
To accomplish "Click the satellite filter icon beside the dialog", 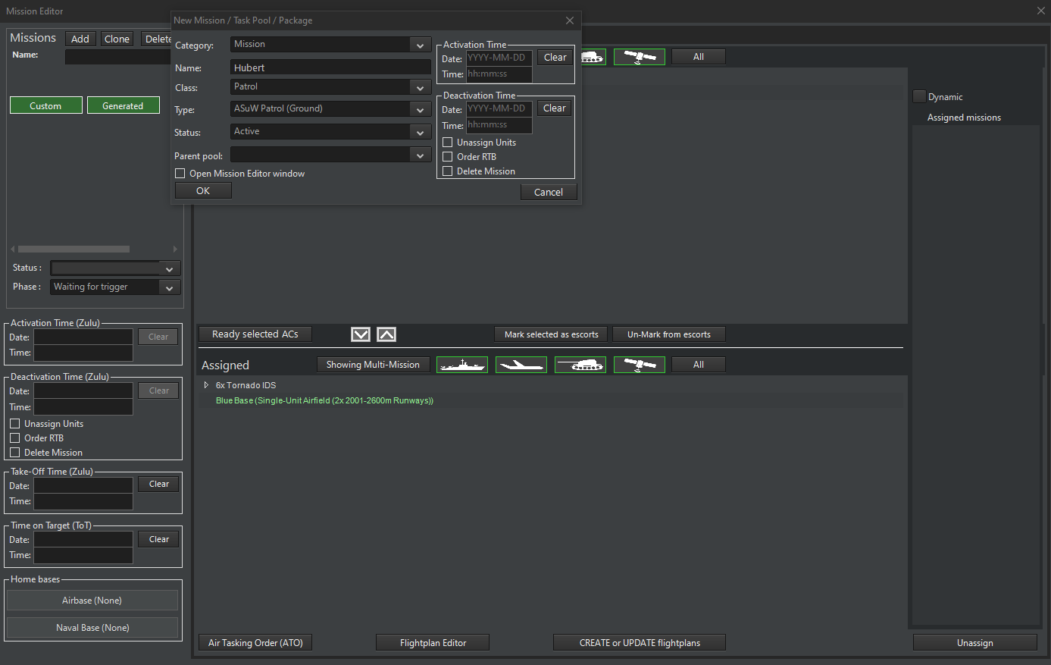I will click(640, 57).
